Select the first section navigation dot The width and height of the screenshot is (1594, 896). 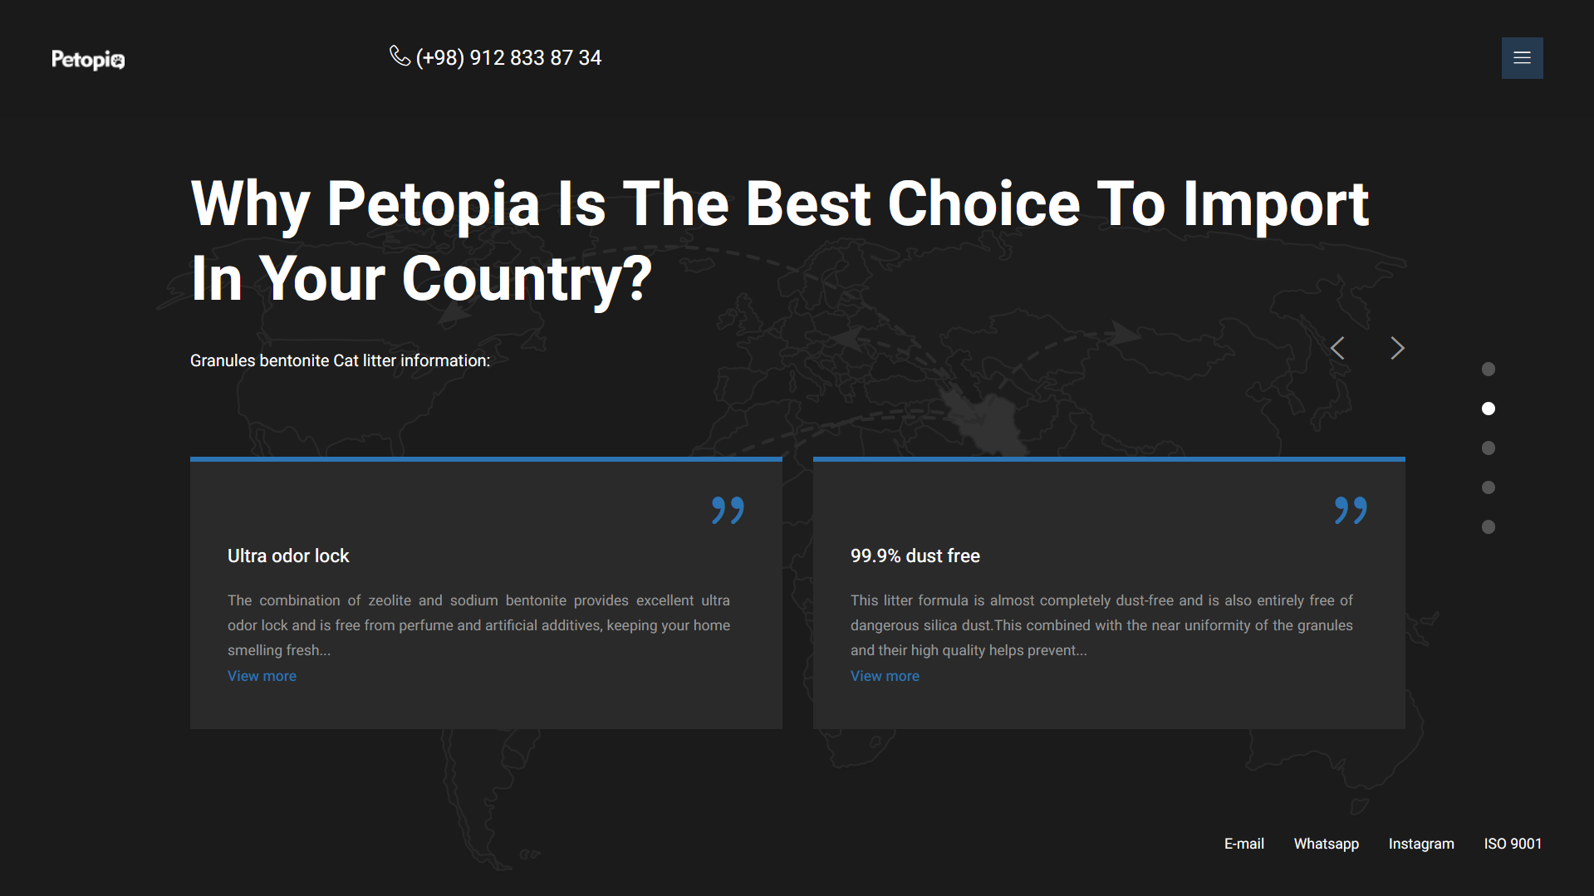(1489, 369)
